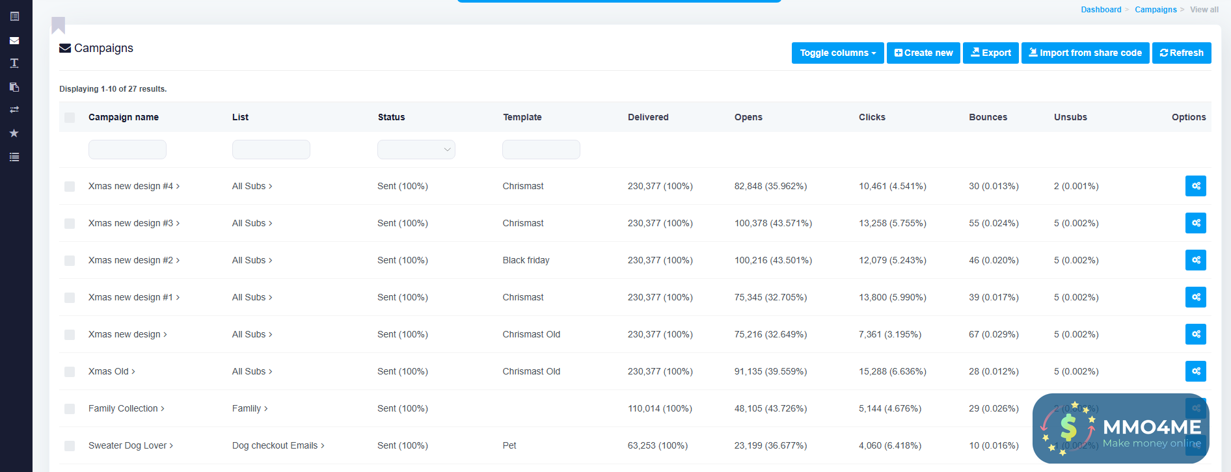Image resolution: width=1231 pixels, height=472 pixels.
Task: Click the Black friday template cell
Action: (526, 260)
